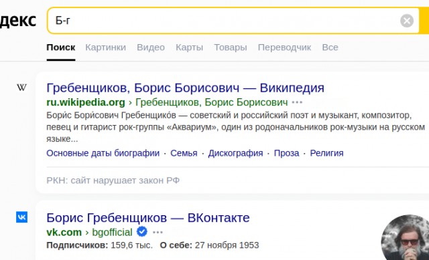This screenshot has height=260, width=429.
Task: Open the vk.com domain link
Action: tap(64, 232)
